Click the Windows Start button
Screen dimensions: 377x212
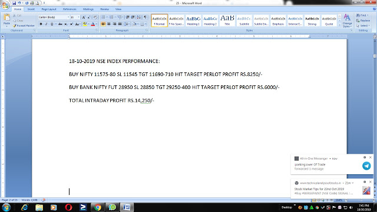pyautogui.click(x=6, y=207)
